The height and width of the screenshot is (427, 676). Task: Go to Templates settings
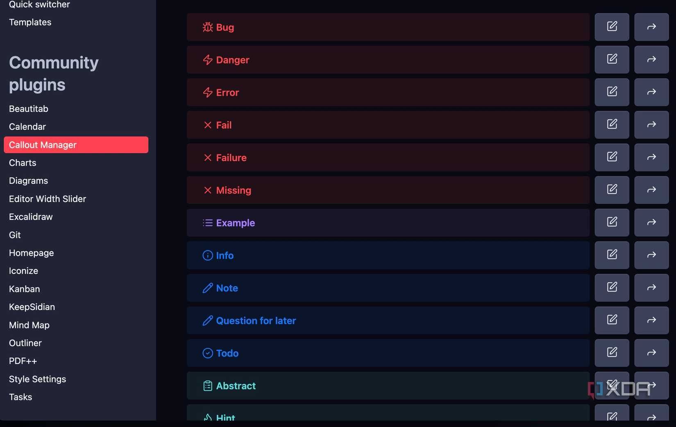pyautogui.click(x=30, y=22)
